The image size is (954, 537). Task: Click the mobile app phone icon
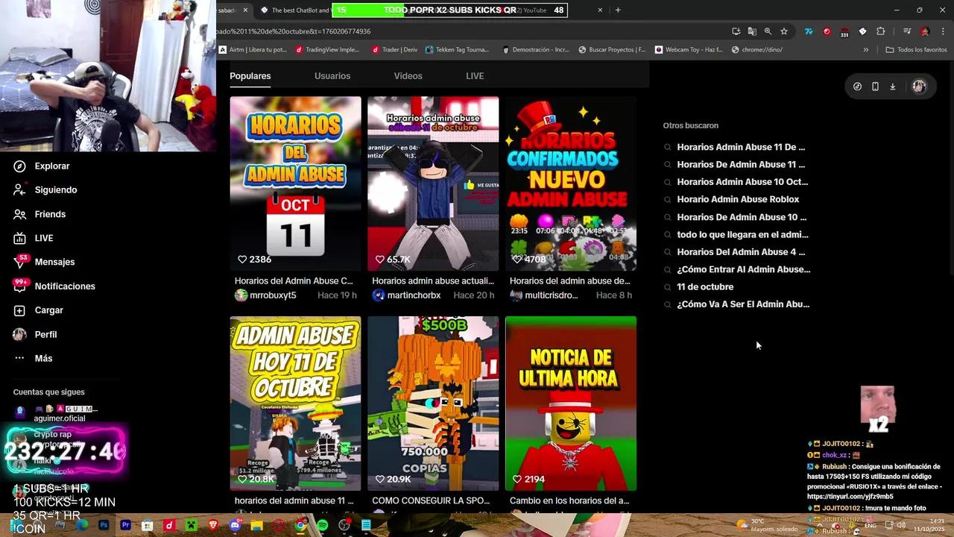875,87
